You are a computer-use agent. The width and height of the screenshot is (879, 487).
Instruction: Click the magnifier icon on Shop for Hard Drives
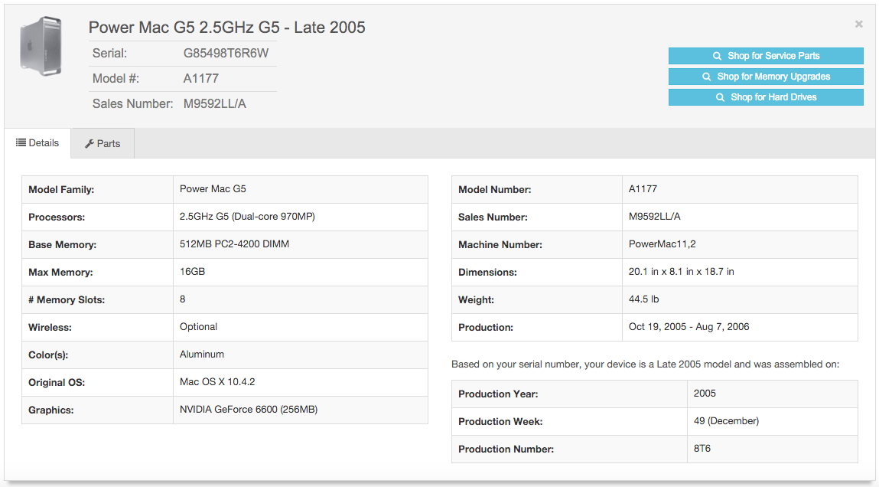pos(720,97)
